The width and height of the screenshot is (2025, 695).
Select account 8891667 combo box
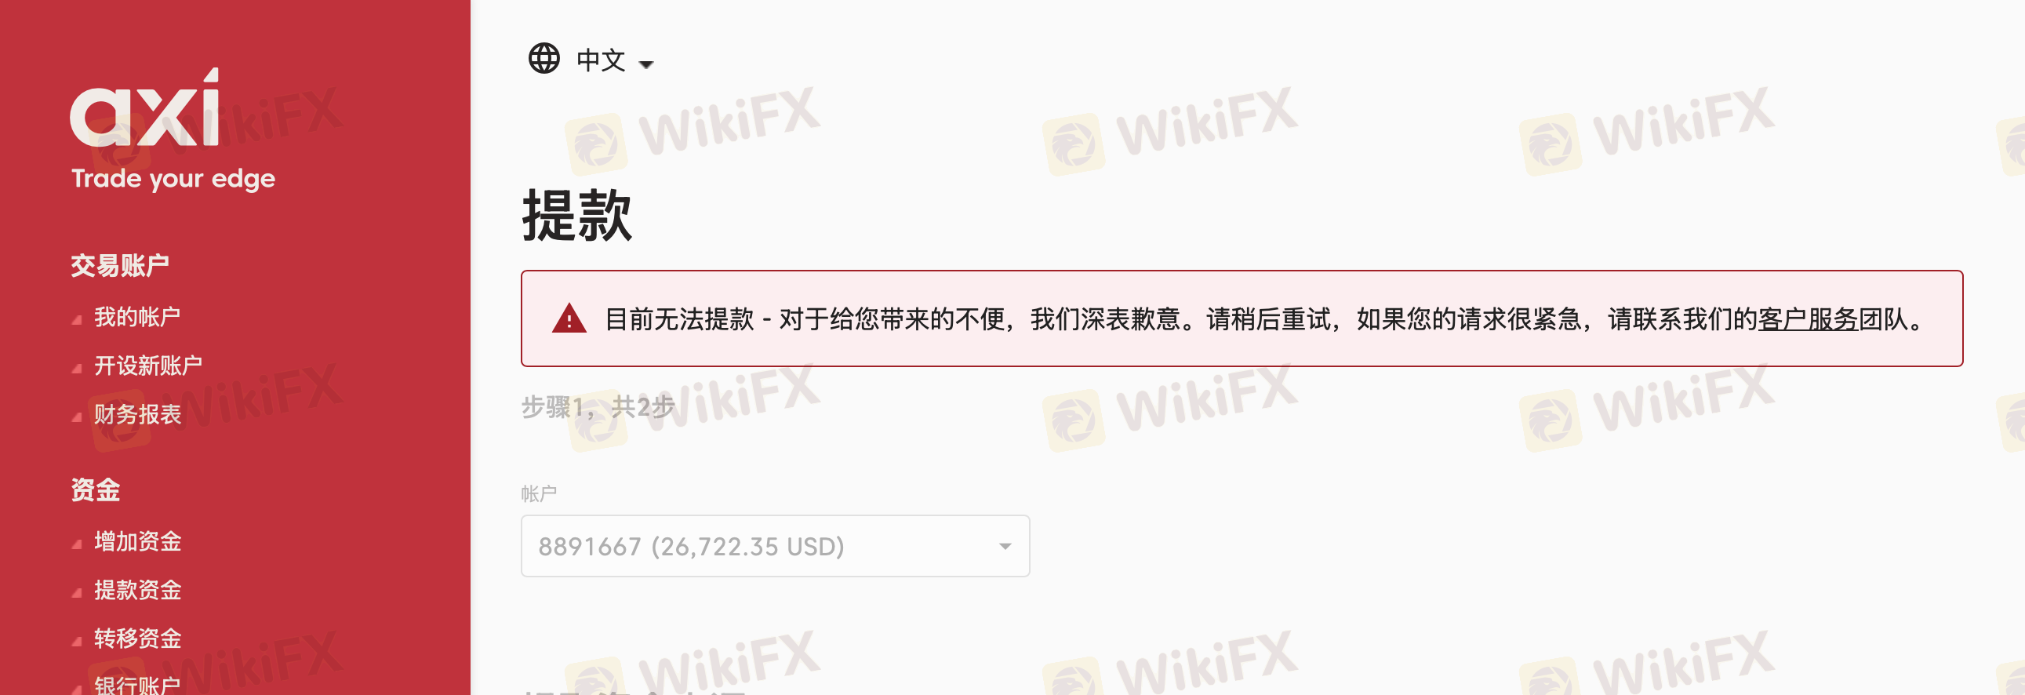click(775, 546)
